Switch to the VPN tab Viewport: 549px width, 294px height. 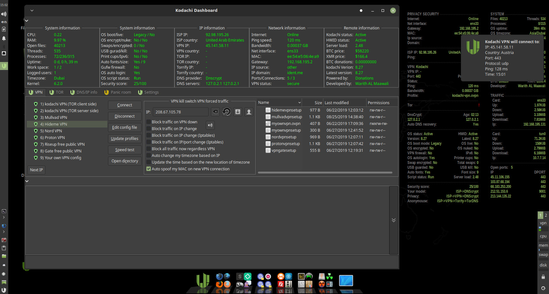[x=35, y=92]
